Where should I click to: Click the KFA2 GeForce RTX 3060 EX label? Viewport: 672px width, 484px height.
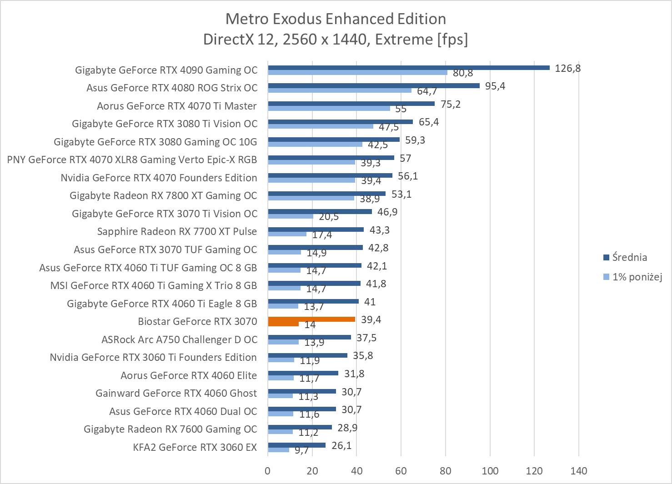click(195, 447)
